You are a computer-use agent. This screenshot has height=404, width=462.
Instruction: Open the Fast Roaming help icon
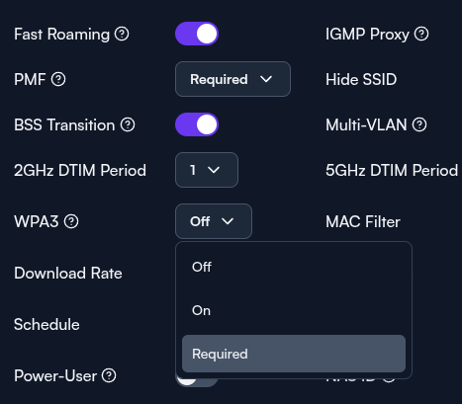tap(122, 34)
